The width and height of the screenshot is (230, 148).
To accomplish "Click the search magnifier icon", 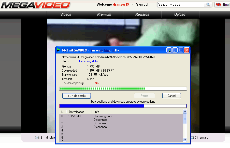I will 208,5.
